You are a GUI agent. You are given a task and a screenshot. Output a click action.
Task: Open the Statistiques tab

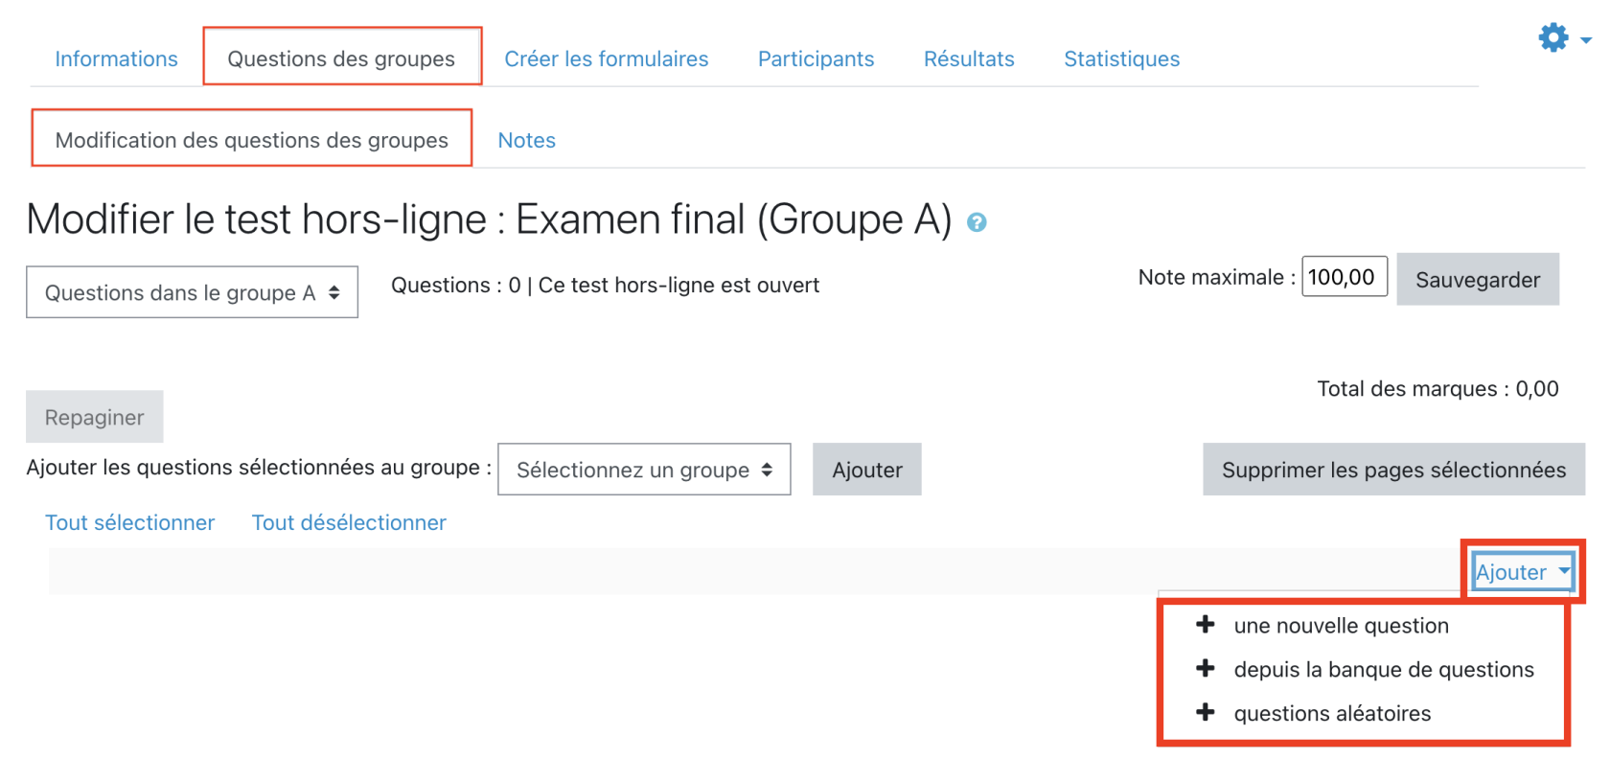point(1121,58)
